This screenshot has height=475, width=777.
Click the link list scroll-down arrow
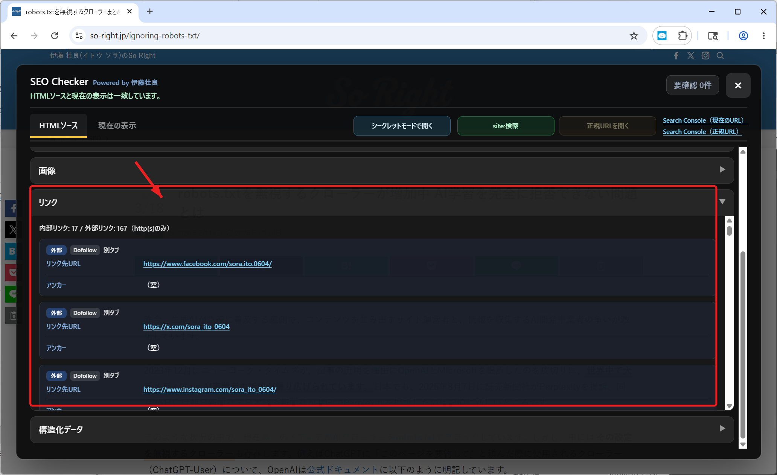(x=729, y=406)
